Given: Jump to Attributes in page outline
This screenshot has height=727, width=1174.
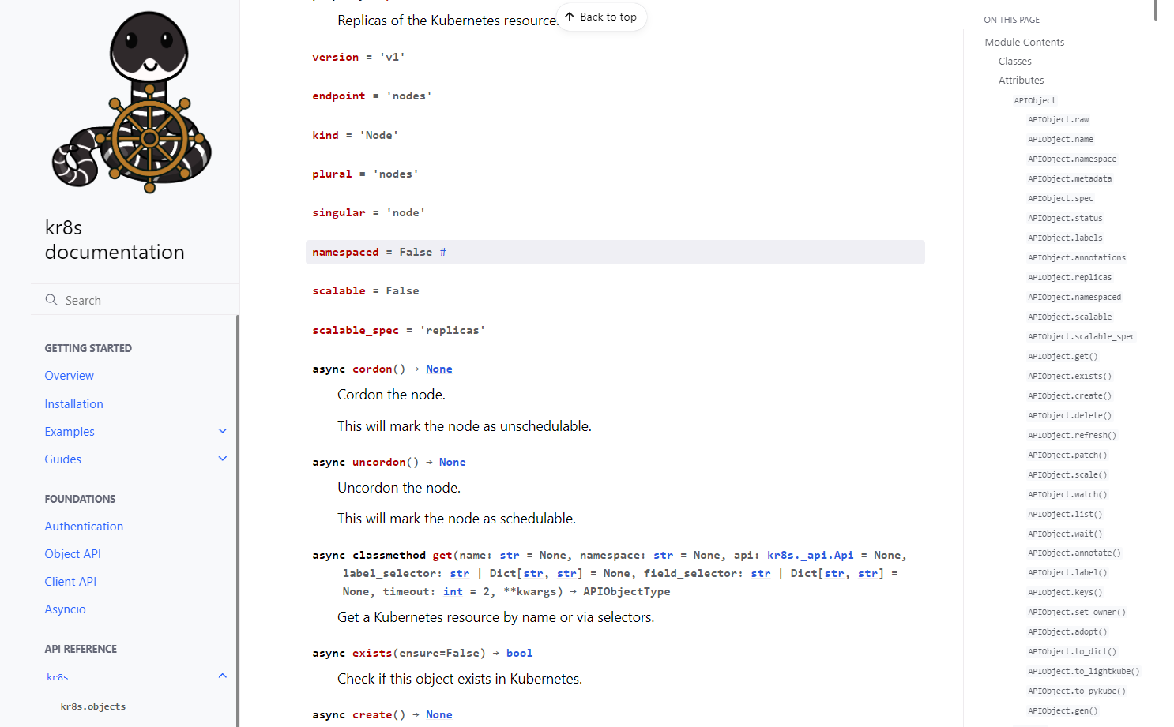Looking at the screenshot, I should tap(1022, 81).
